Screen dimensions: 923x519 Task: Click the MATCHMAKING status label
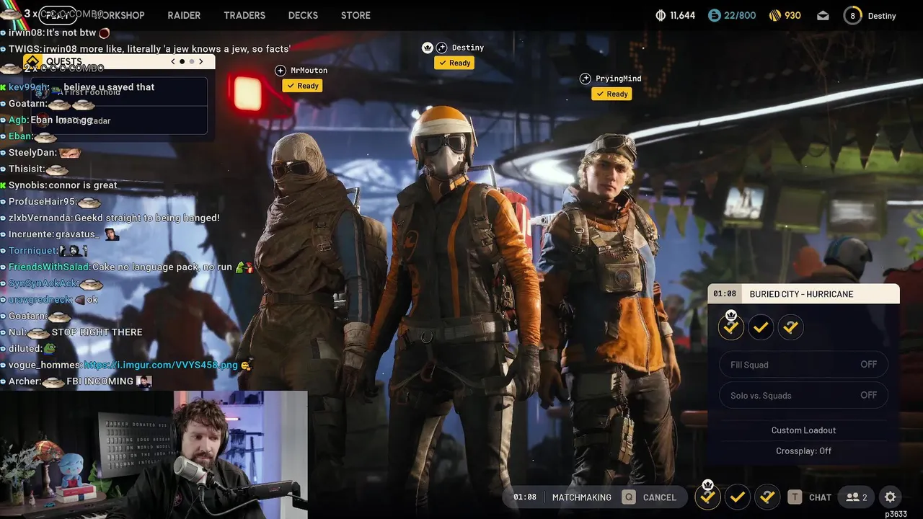click(581, 497)
